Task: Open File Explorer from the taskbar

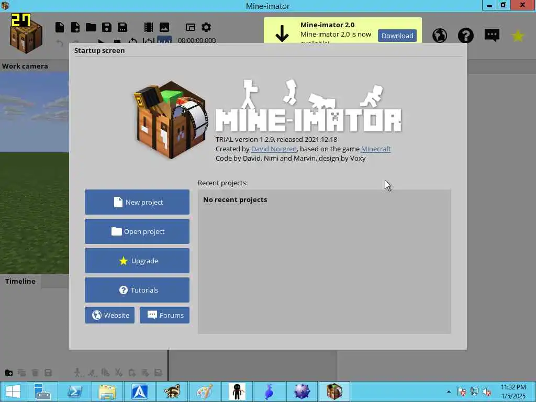Action: coord(107,392)
